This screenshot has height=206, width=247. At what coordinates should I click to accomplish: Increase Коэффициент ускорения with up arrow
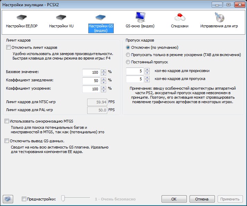(103, 88)
